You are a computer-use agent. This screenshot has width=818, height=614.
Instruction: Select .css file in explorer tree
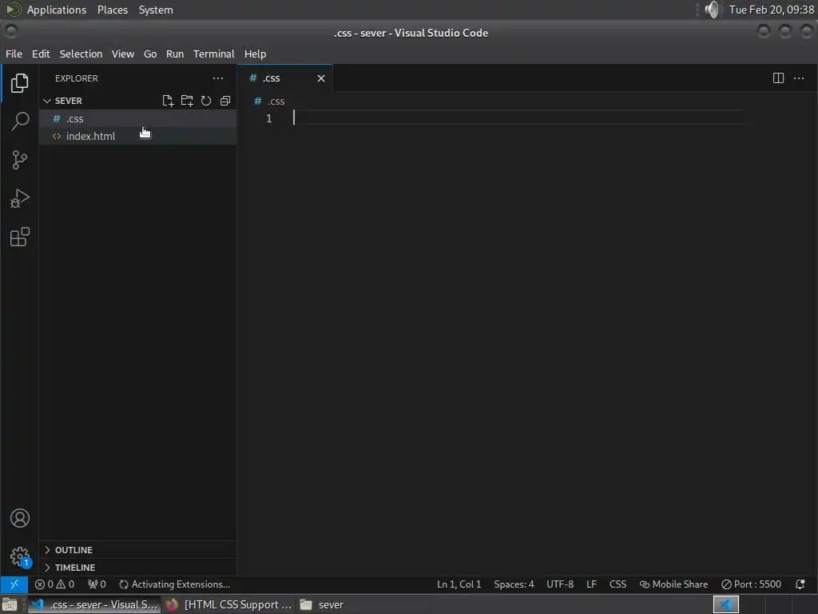pyautogui.click(x=137, y=118)
